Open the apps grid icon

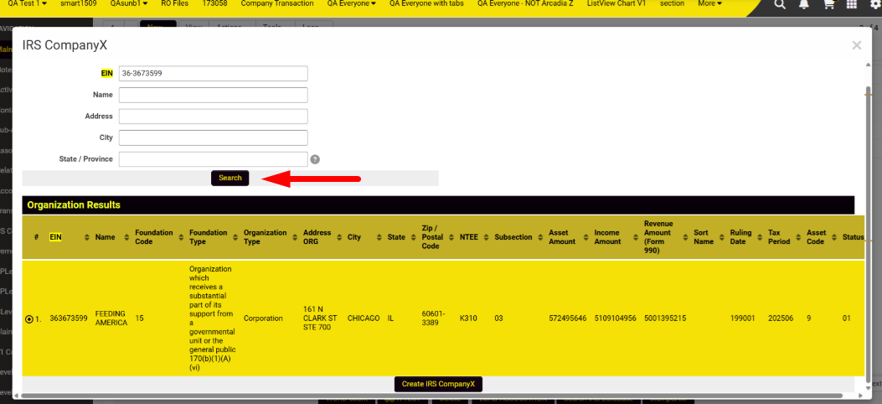coord(852,4)
